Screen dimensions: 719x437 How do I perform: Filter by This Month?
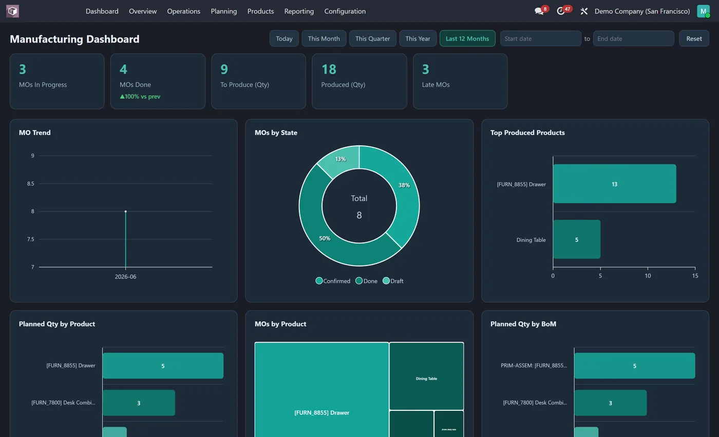pos(324,39)
